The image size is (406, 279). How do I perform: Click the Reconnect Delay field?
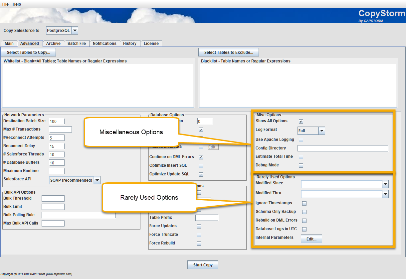click(x=57, y=146)
